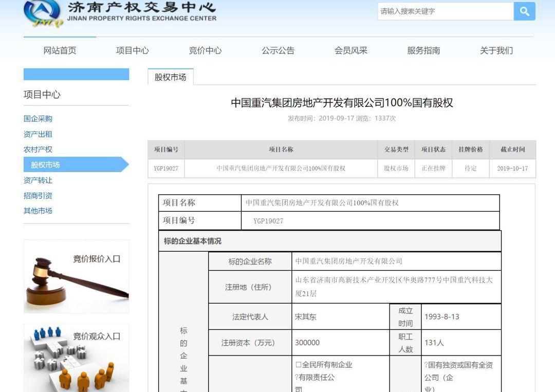Select the 股权市场 tab above the title
Image resolution: width=555 pixels, height=392 pixels.
170,77
